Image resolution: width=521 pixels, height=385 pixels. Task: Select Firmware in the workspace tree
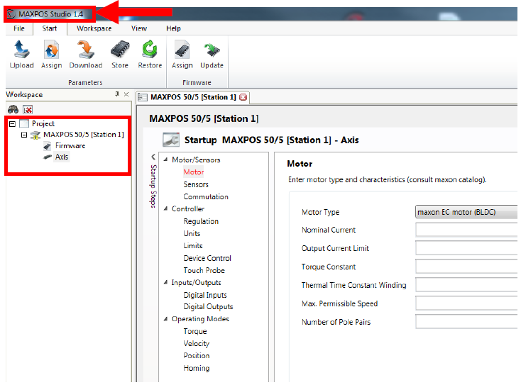tap(70, 145)
